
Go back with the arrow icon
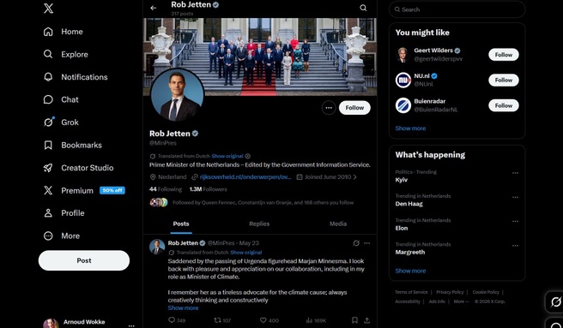(x=154, y=8)
